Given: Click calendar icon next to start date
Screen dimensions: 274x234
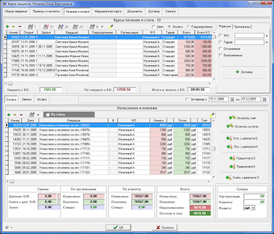Looking at the screenshot, I should [232, 99].
